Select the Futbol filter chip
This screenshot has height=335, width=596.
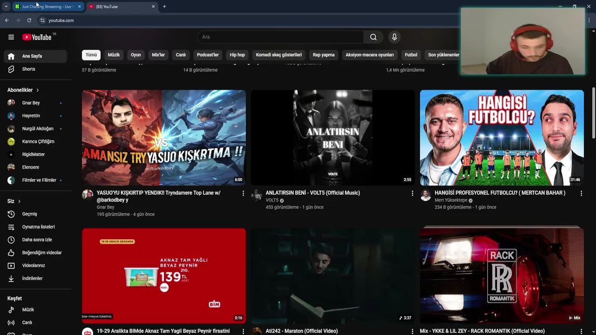(x=411, y=55)
